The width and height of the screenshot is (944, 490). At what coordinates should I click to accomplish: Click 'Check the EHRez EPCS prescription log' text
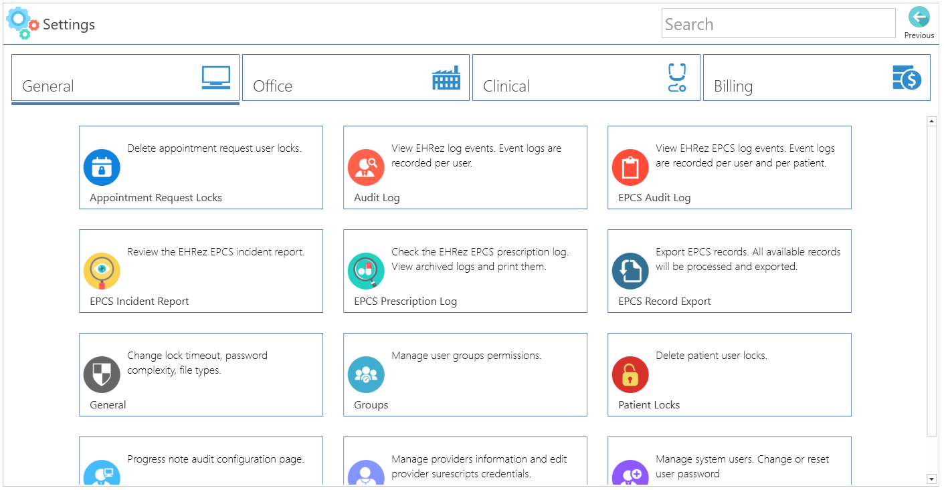pos(480,259)
